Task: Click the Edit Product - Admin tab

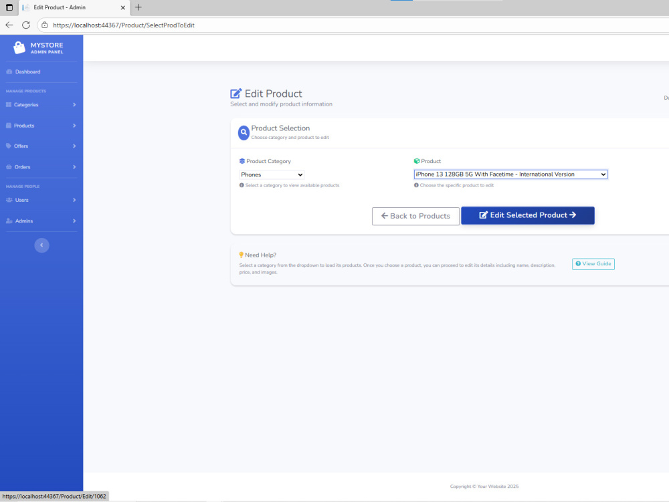Action: pyautogui.click(x=74, y=7)
